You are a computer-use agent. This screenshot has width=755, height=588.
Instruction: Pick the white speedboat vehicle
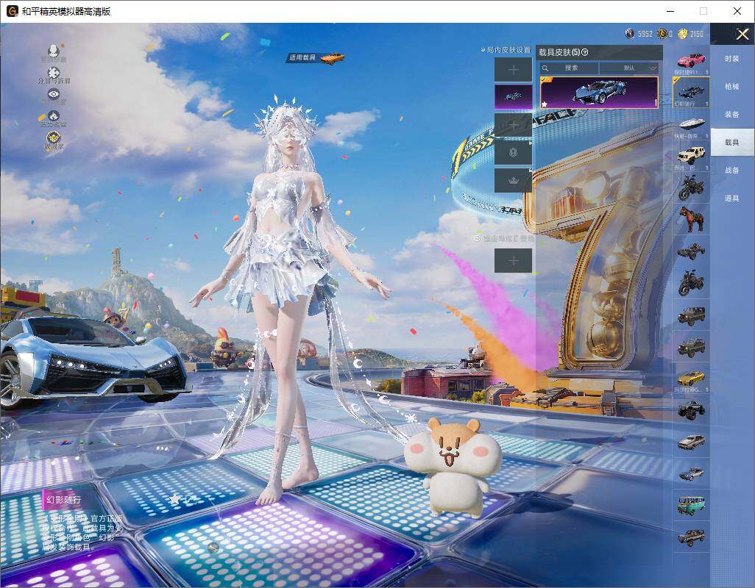point(691,124)
